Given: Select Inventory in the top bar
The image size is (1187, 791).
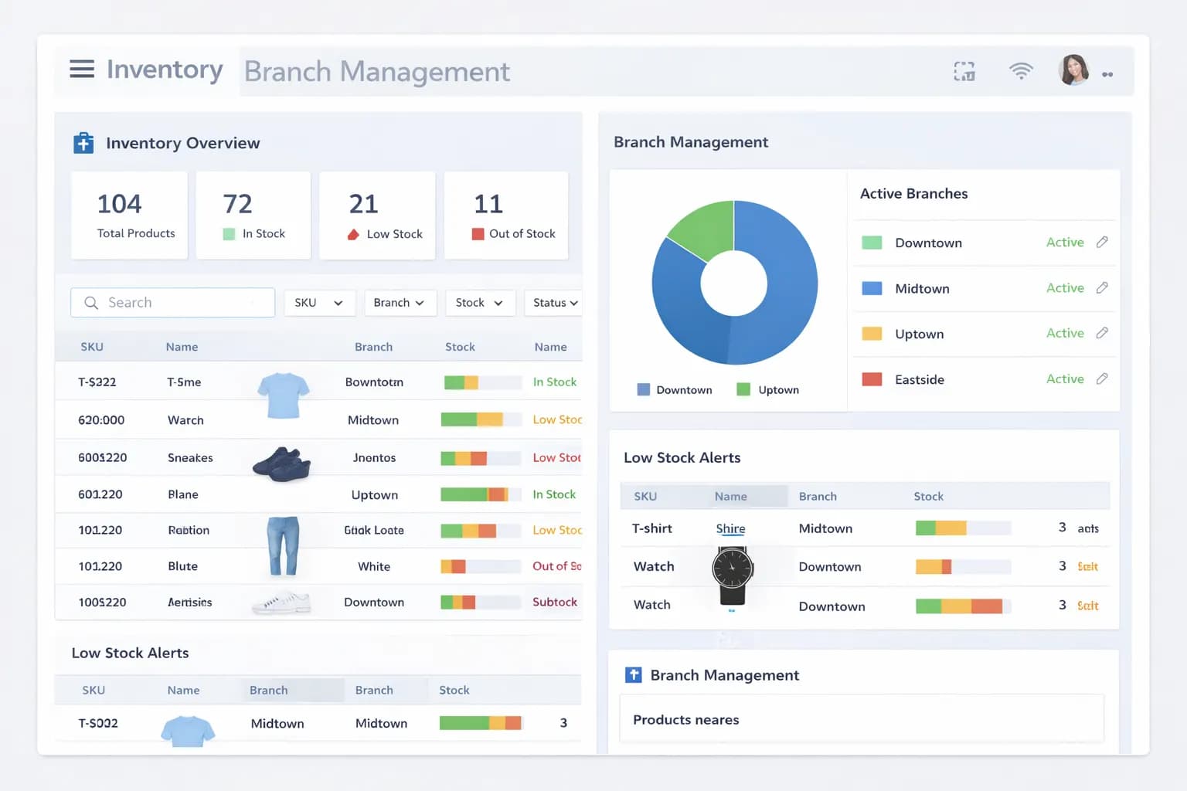Looking at the screenshot, I should pos(165,69).
